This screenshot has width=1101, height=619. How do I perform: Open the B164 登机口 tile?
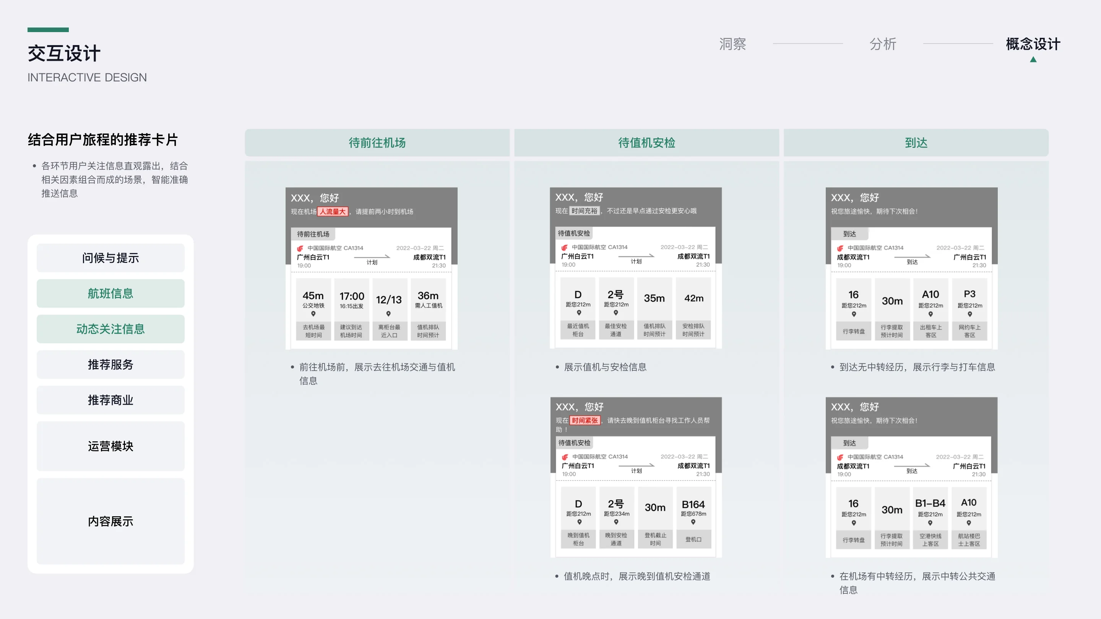click(693, 517)
